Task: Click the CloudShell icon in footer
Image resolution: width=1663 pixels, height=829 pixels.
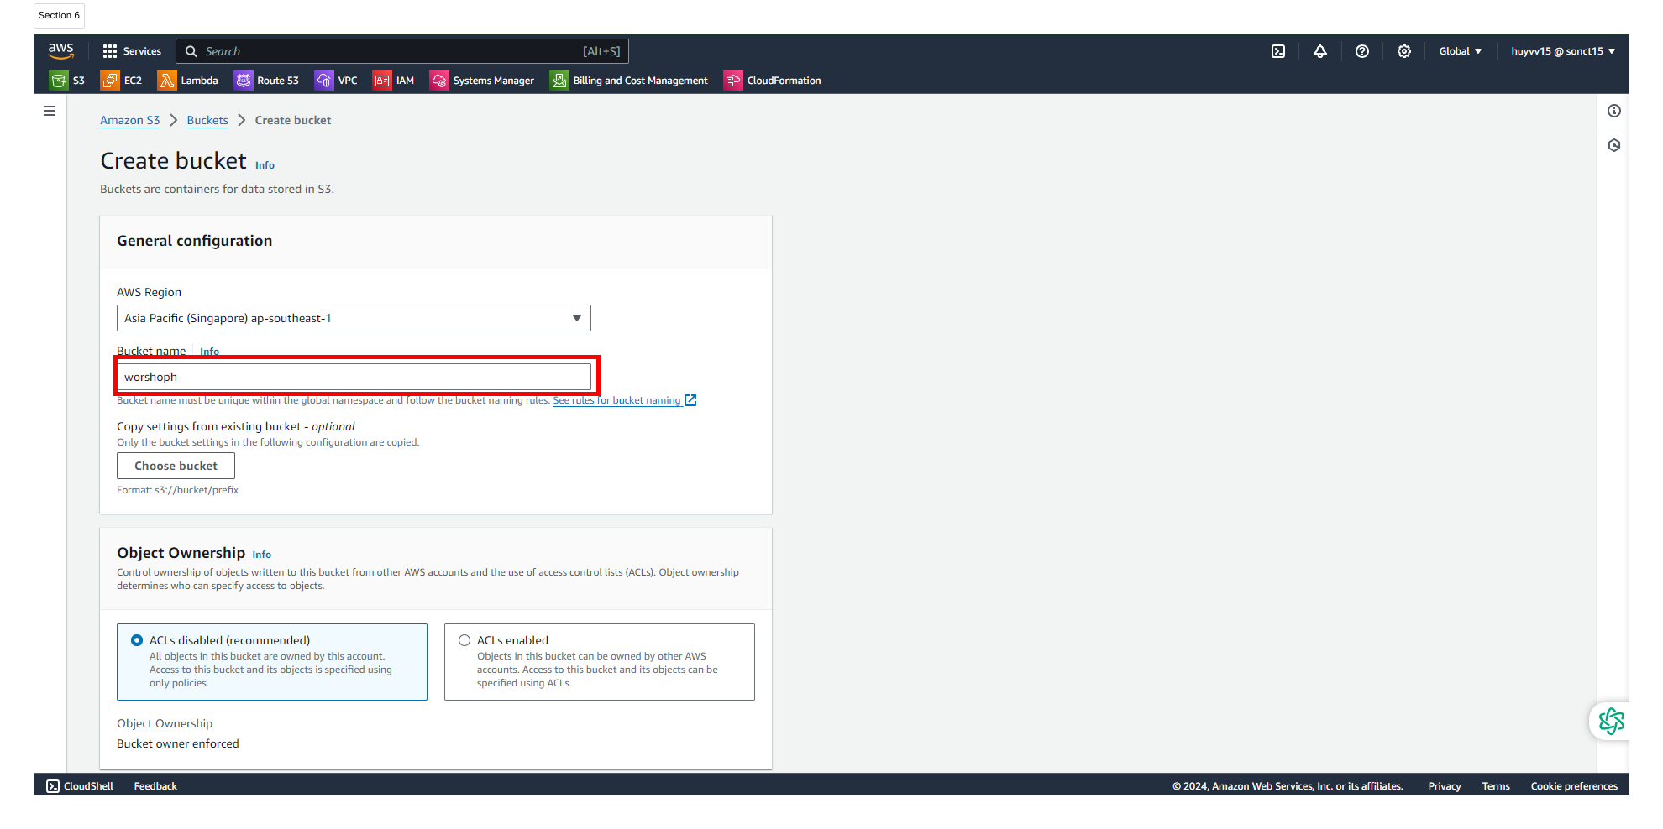Action: click(53, 786)
